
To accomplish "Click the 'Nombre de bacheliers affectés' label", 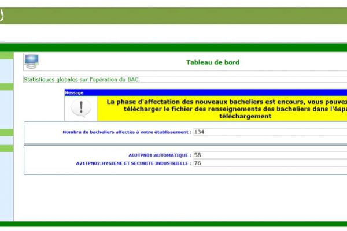I will tap(126, 132).
